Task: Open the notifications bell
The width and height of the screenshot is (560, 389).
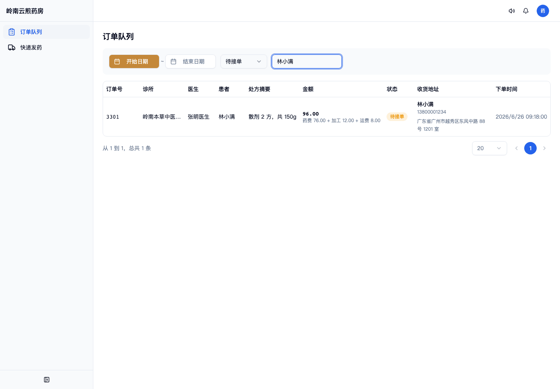Action: pos(526,11)
